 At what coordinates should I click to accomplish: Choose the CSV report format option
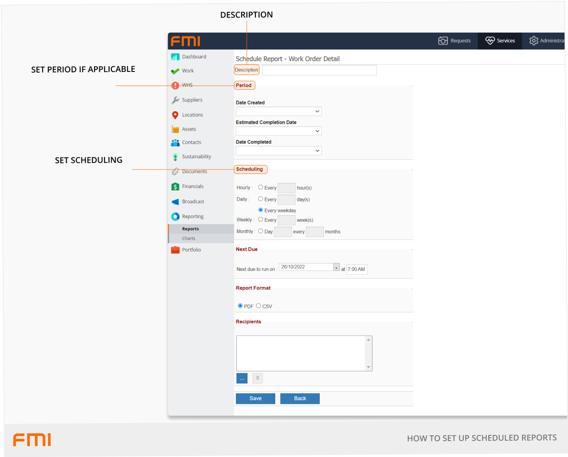tap(258, 306)
